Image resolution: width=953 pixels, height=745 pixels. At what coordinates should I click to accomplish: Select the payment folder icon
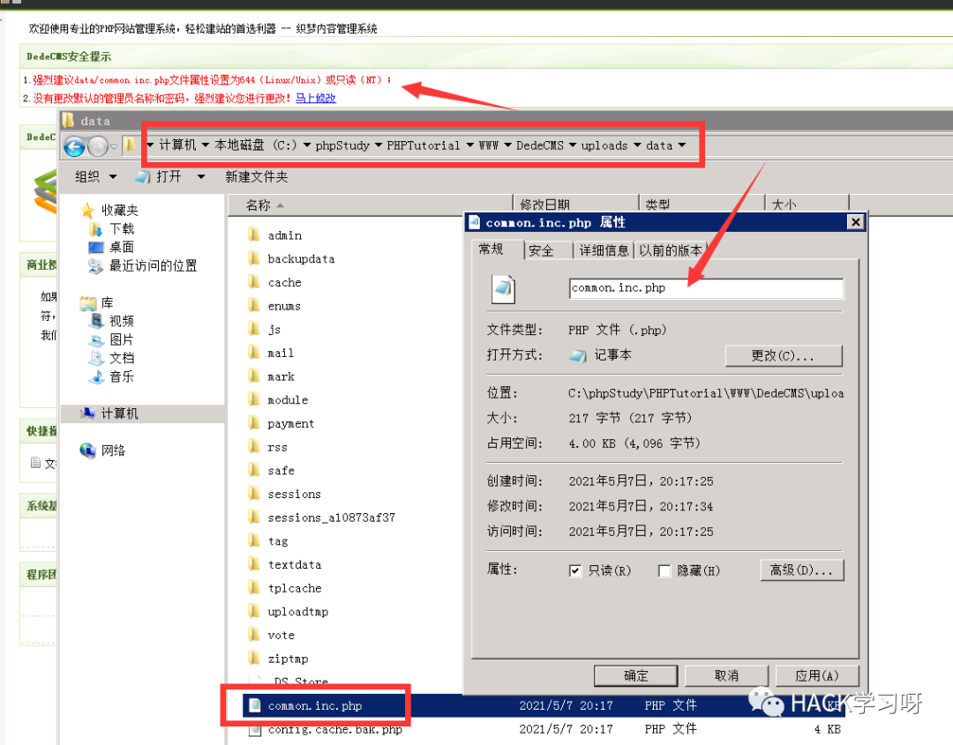pos(254,423)
